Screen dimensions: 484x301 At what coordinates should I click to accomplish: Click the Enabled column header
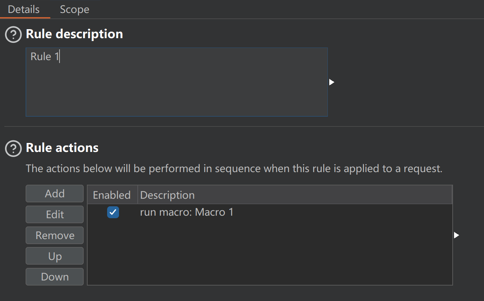tap(112, 195)
